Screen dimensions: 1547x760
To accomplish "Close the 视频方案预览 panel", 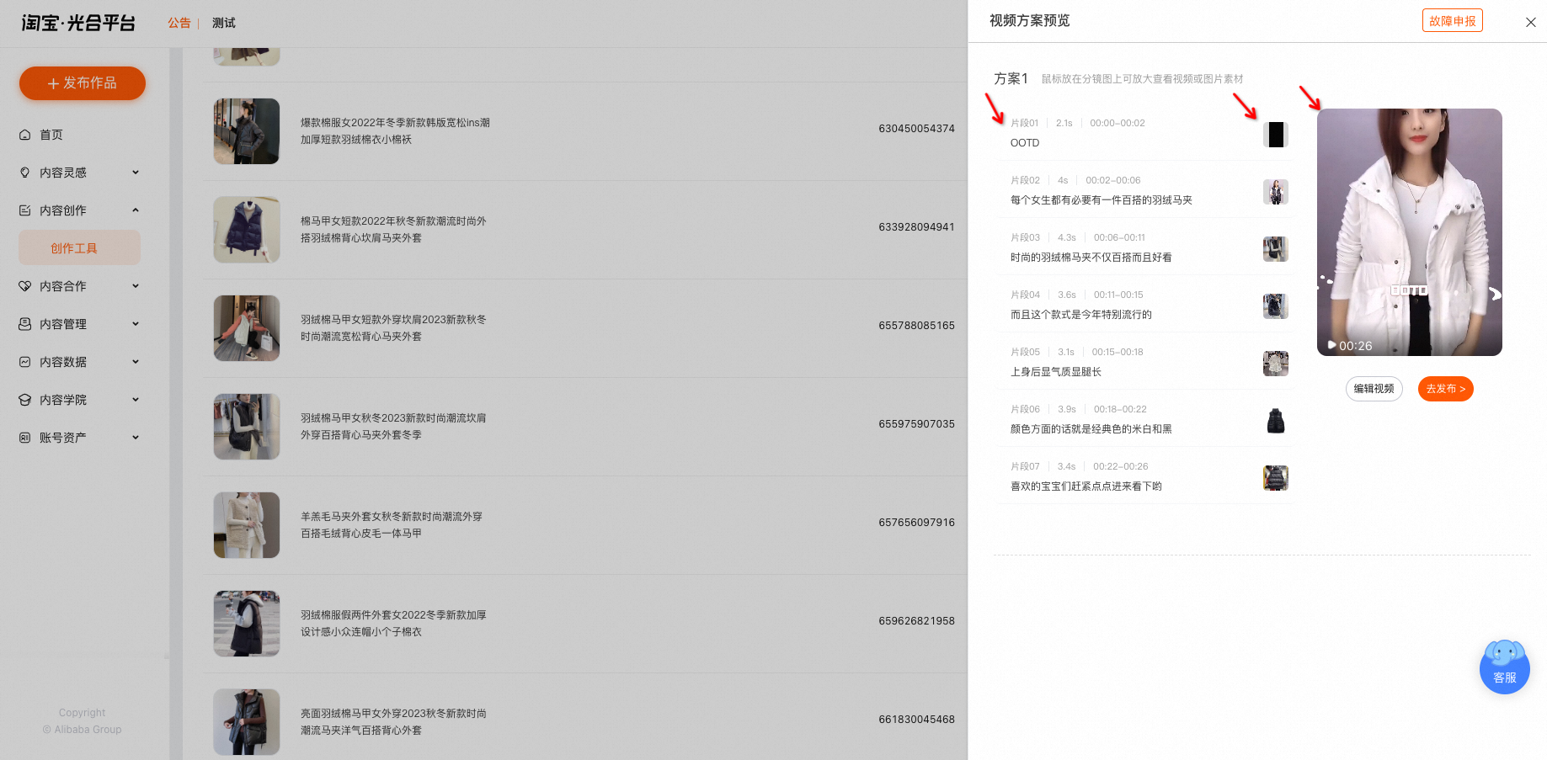I will click(1530, 23).
